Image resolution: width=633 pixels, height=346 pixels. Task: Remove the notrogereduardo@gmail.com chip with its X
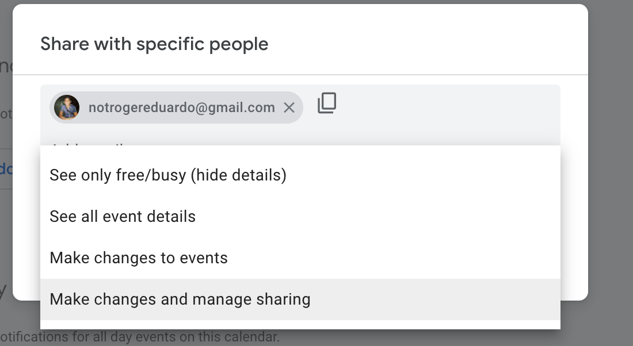click(289, 107)
